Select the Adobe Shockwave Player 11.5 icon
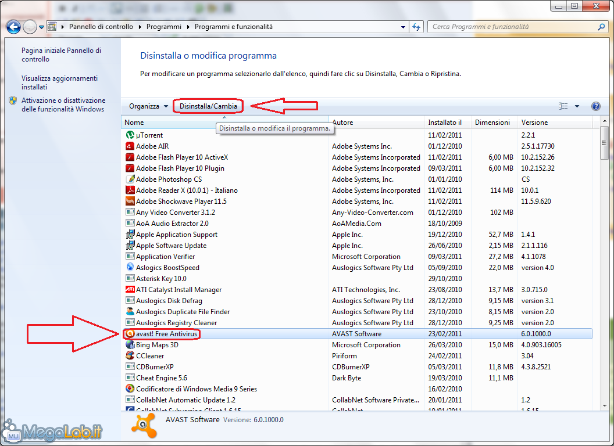This screenshot has height=446, width=614. tap(130, 201)
